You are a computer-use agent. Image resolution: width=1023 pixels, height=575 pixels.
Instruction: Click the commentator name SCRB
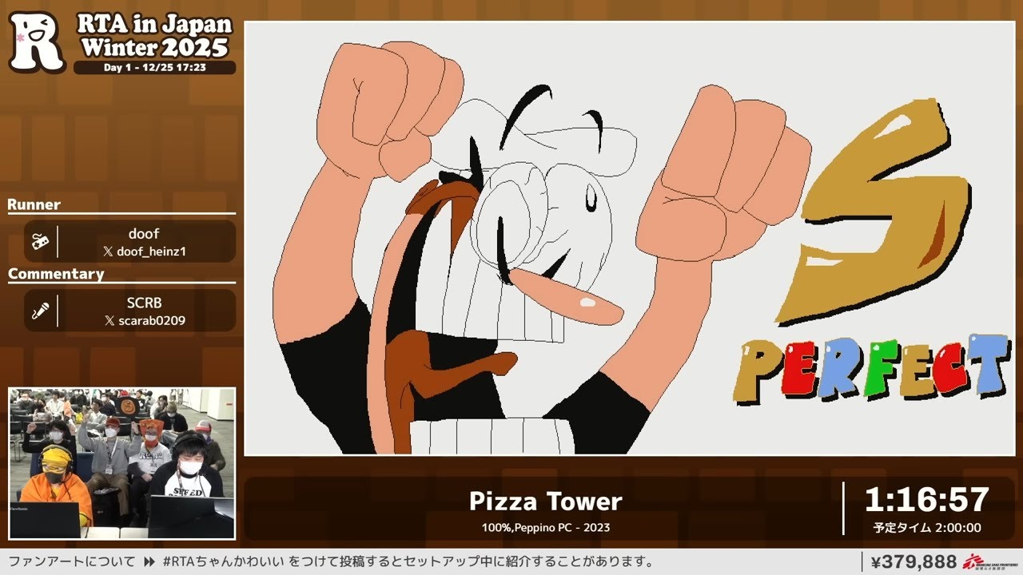[x=144, y=303]
